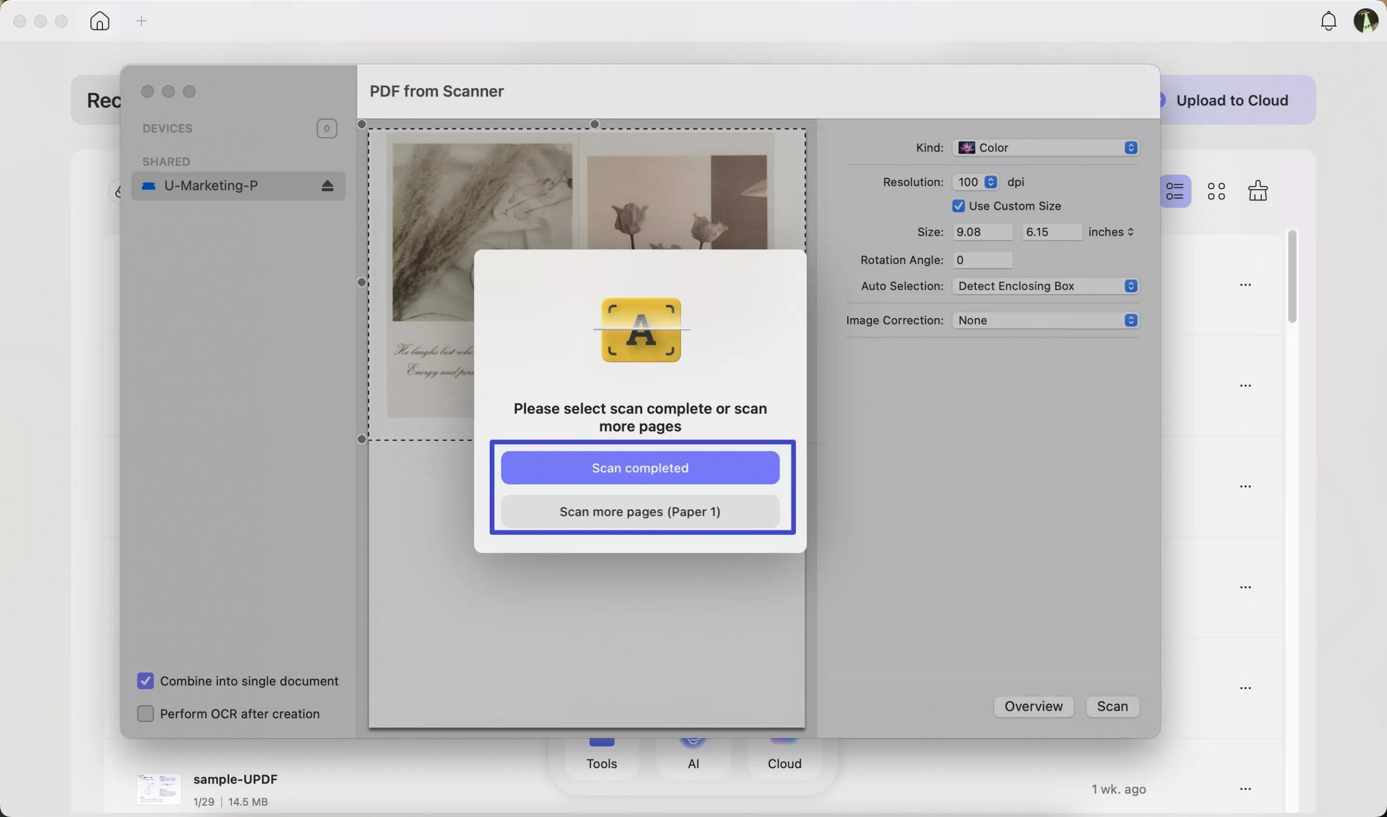Open the user profile avatar
The height and width of the screenshot is (817, 1387).
tap(1366, 21)
